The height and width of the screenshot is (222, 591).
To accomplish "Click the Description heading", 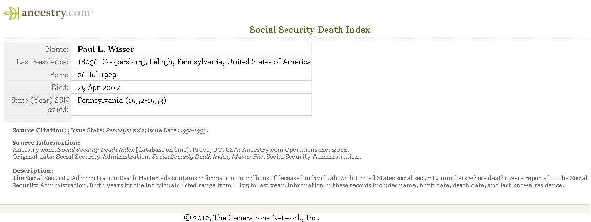I will pos(33,171).
